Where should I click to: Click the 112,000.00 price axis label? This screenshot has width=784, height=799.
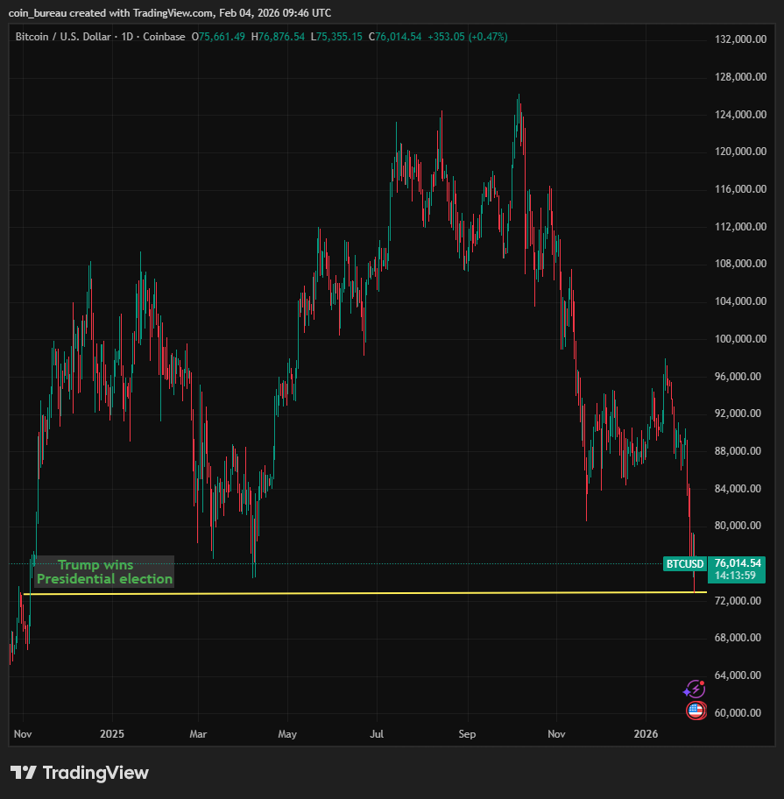740,226
